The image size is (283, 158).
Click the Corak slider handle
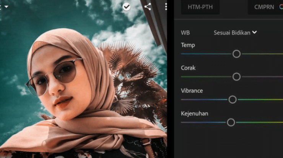click(x=236, y=77)
